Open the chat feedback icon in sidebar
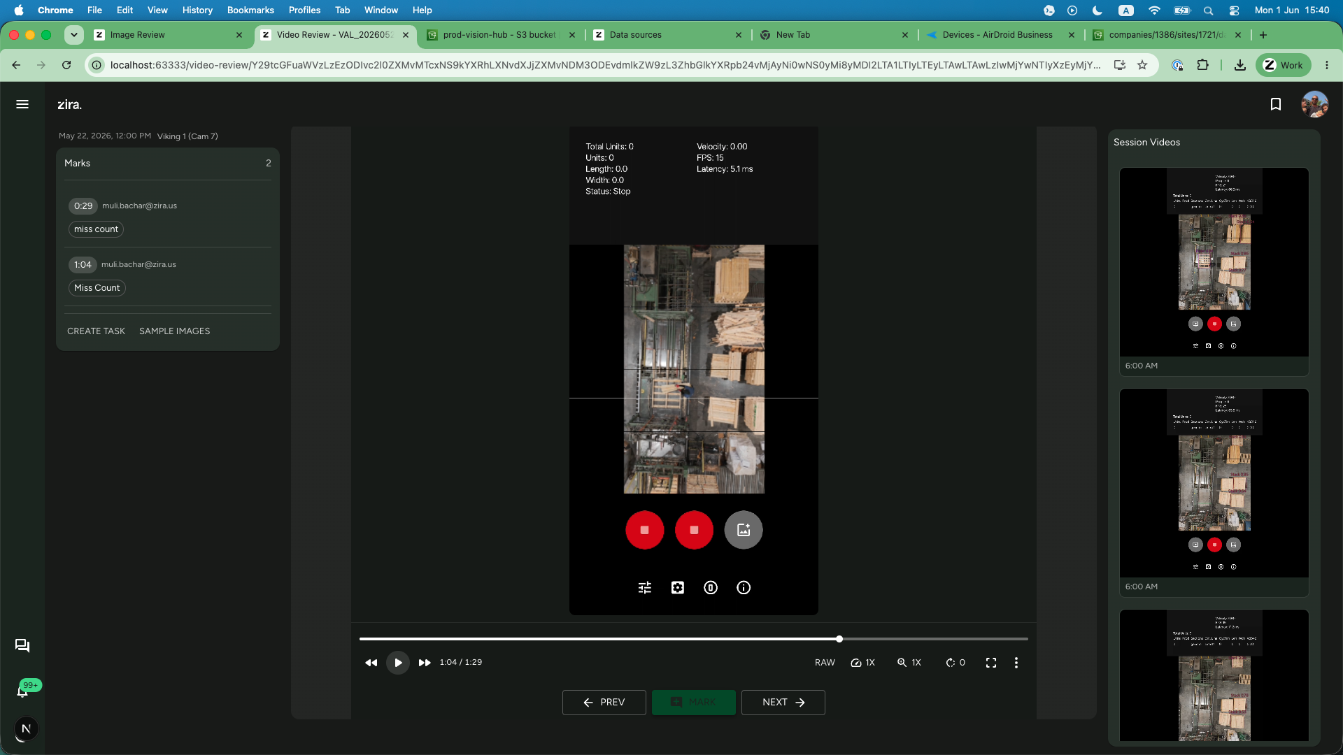This screenshot has width=1343, height=755. (22, 645)
